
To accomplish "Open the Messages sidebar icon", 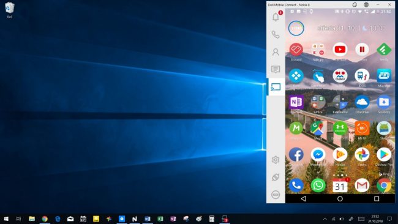I will click(276, 69).
